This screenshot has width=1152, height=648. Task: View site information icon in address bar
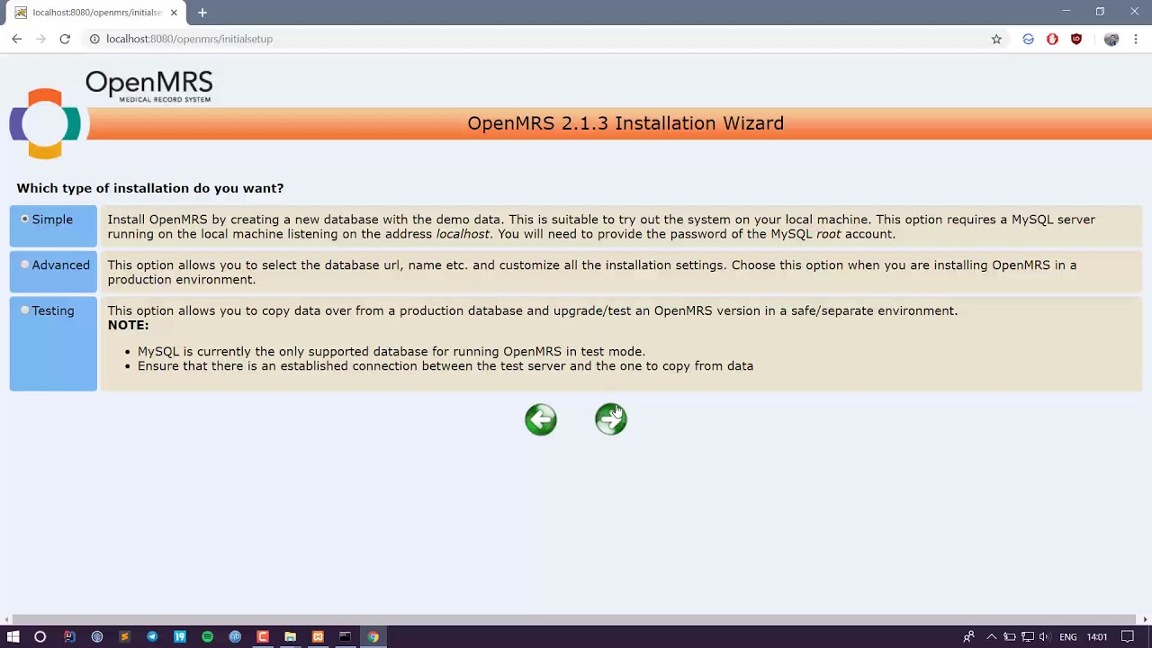click(94, 39)
